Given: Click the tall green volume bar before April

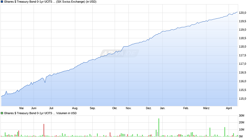Looking at the screenshot, I should point(225,132).
